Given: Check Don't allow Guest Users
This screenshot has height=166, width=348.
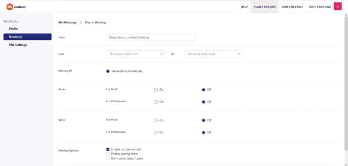Looking at the screenshot, I should coord(108,159).
